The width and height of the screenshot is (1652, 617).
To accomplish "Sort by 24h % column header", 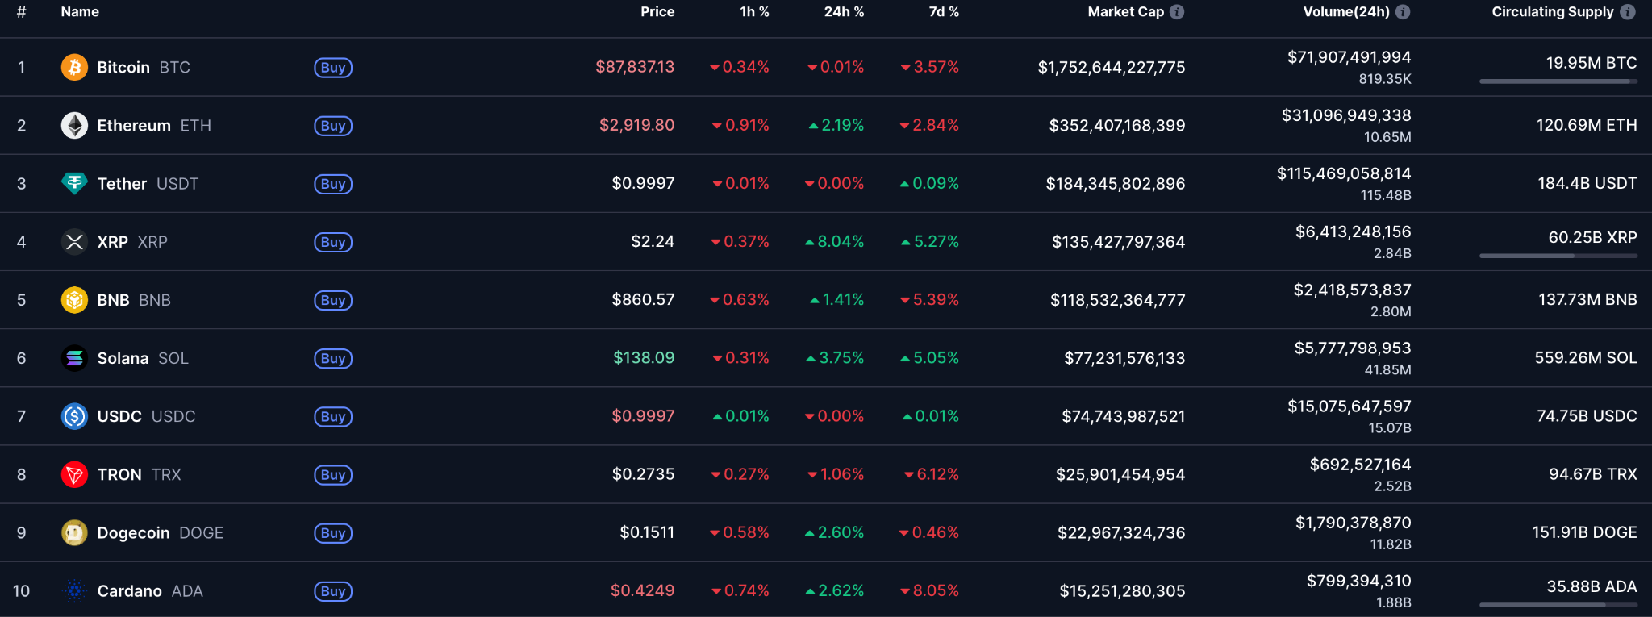I will [843, 12].
